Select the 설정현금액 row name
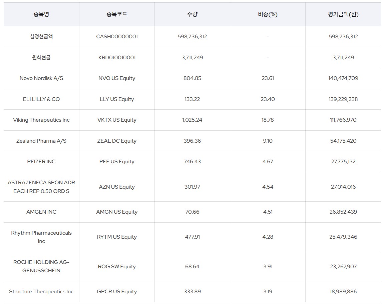This screenshot has width=385, height=305. point(41,37)
